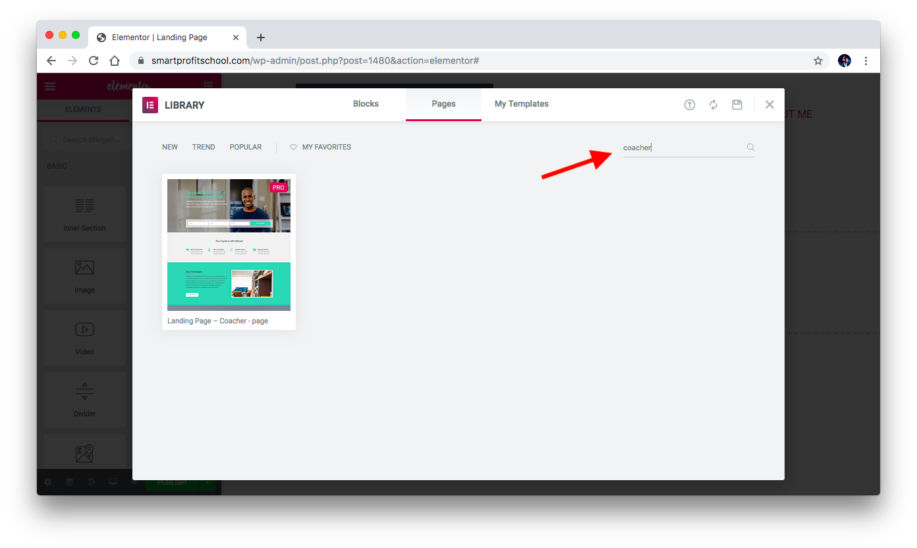Select the Divider widget

click(84, 399)
